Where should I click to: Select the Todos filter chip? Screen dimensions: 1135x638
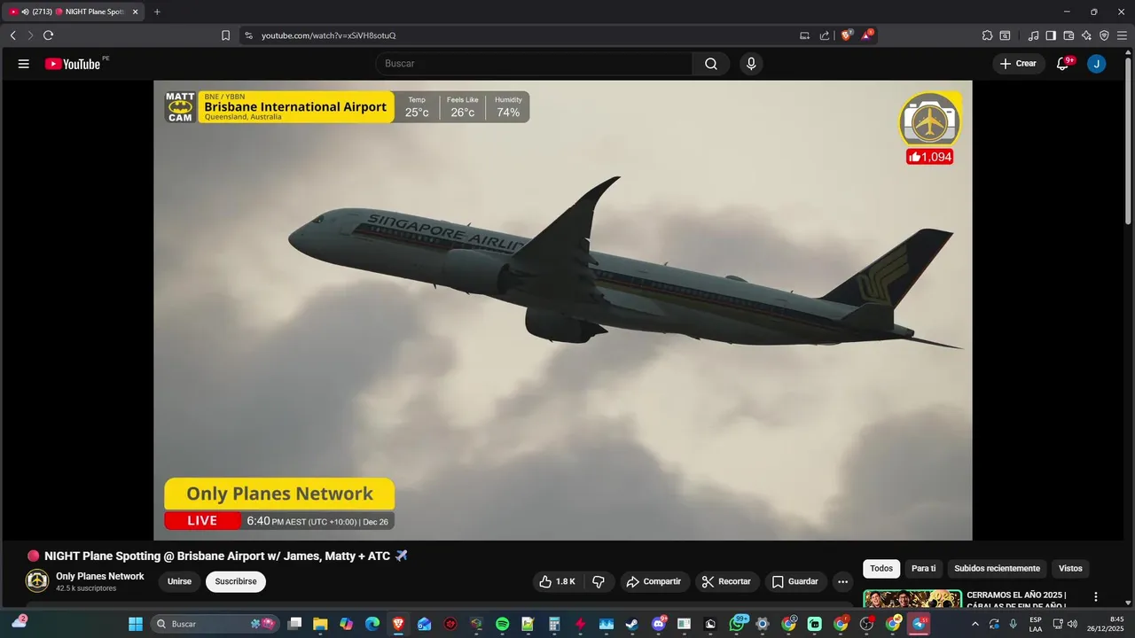(881, 569)
